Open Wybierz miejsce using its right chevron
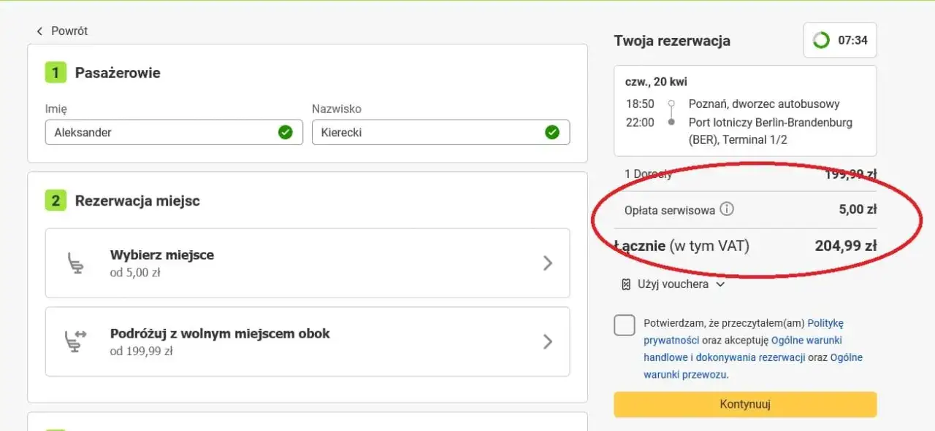The image size is (935, 431). click(547, 263)
